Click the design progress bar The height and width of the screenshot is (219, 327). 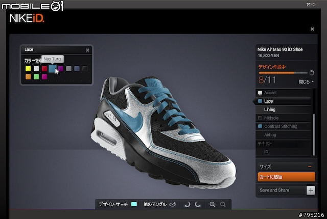point(283,73)
